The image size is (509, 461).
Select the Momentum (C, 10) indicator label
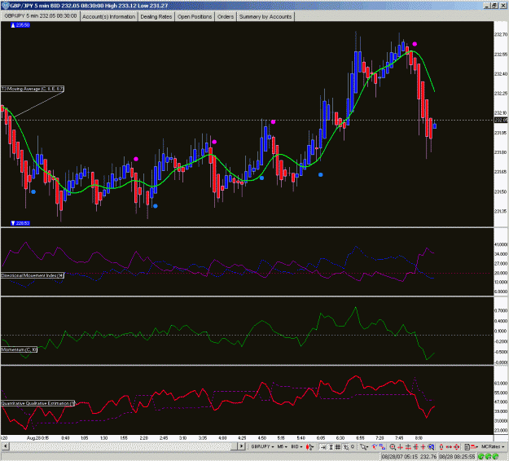click(19, 349)
